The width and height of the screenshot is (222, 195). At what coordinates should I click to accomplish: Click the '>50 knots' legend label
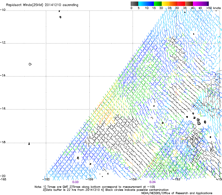click(213, 8)
